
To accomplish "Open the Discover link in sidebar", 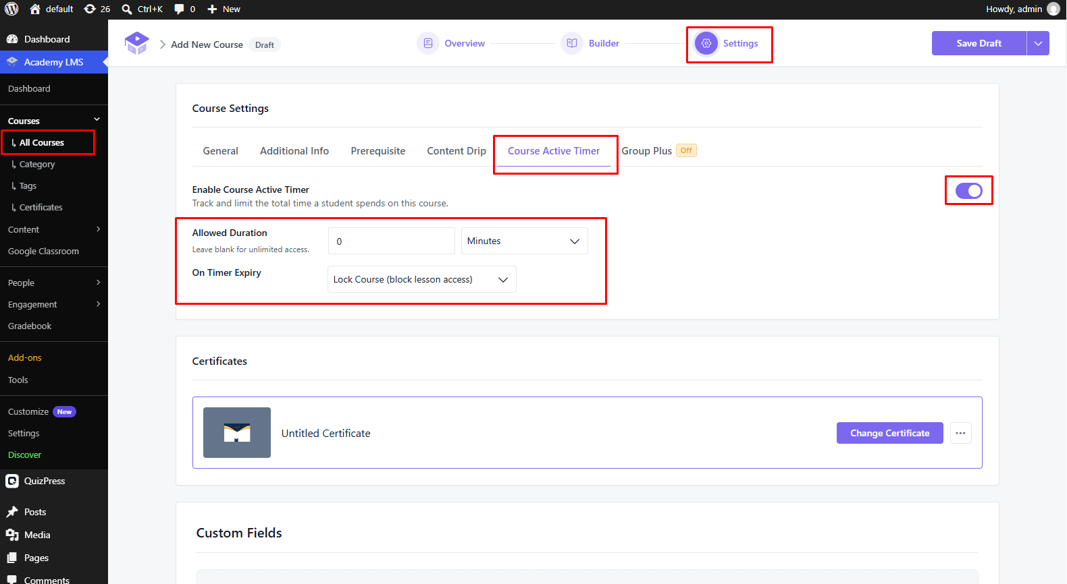I will tap(25, 455).
